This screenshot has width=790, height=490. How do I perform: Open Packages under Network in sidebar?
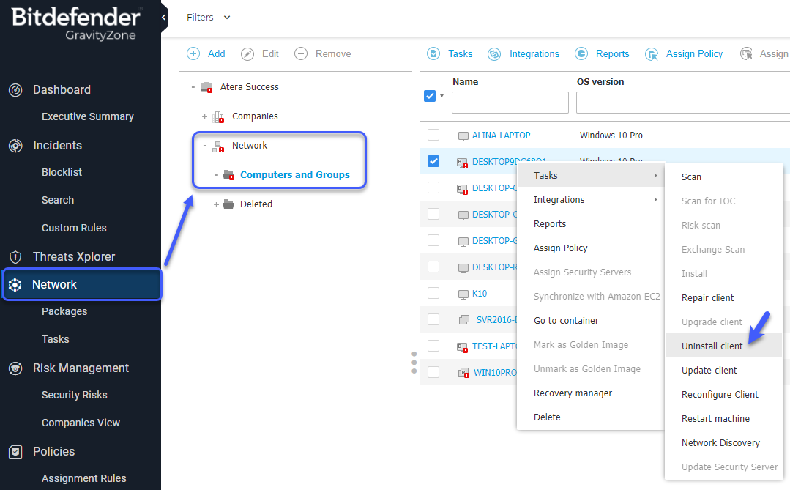point(64,311)
